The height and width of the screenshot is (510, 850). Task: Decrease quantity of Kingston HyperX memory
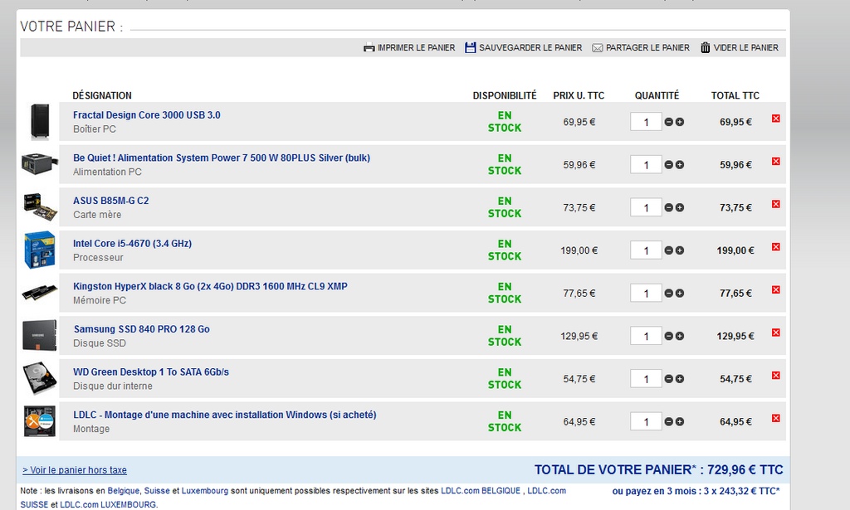(x=669, y=293)
